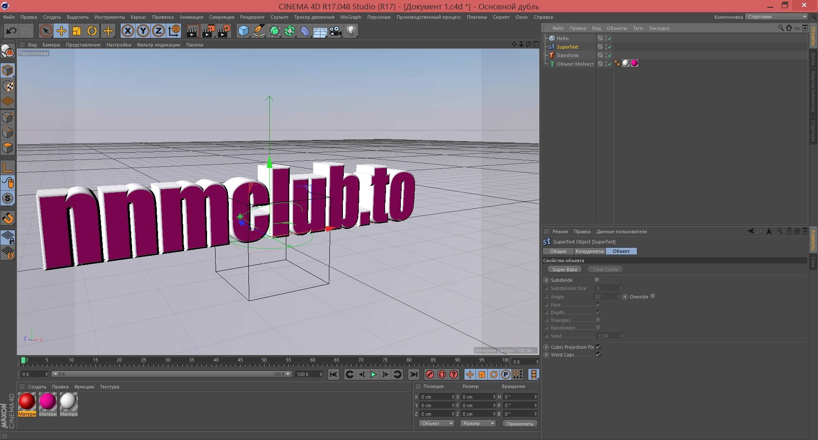Image resolution: width=818 pixels, height=440 pixels.
Task: Go to end of timeline
Action: pyautogui.click(x=413, y=374)
